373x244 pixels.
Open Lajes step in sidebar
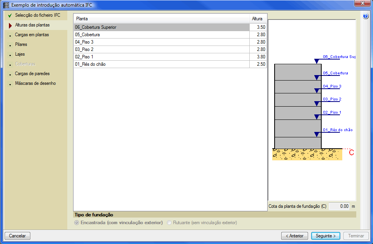click(20, 54)
